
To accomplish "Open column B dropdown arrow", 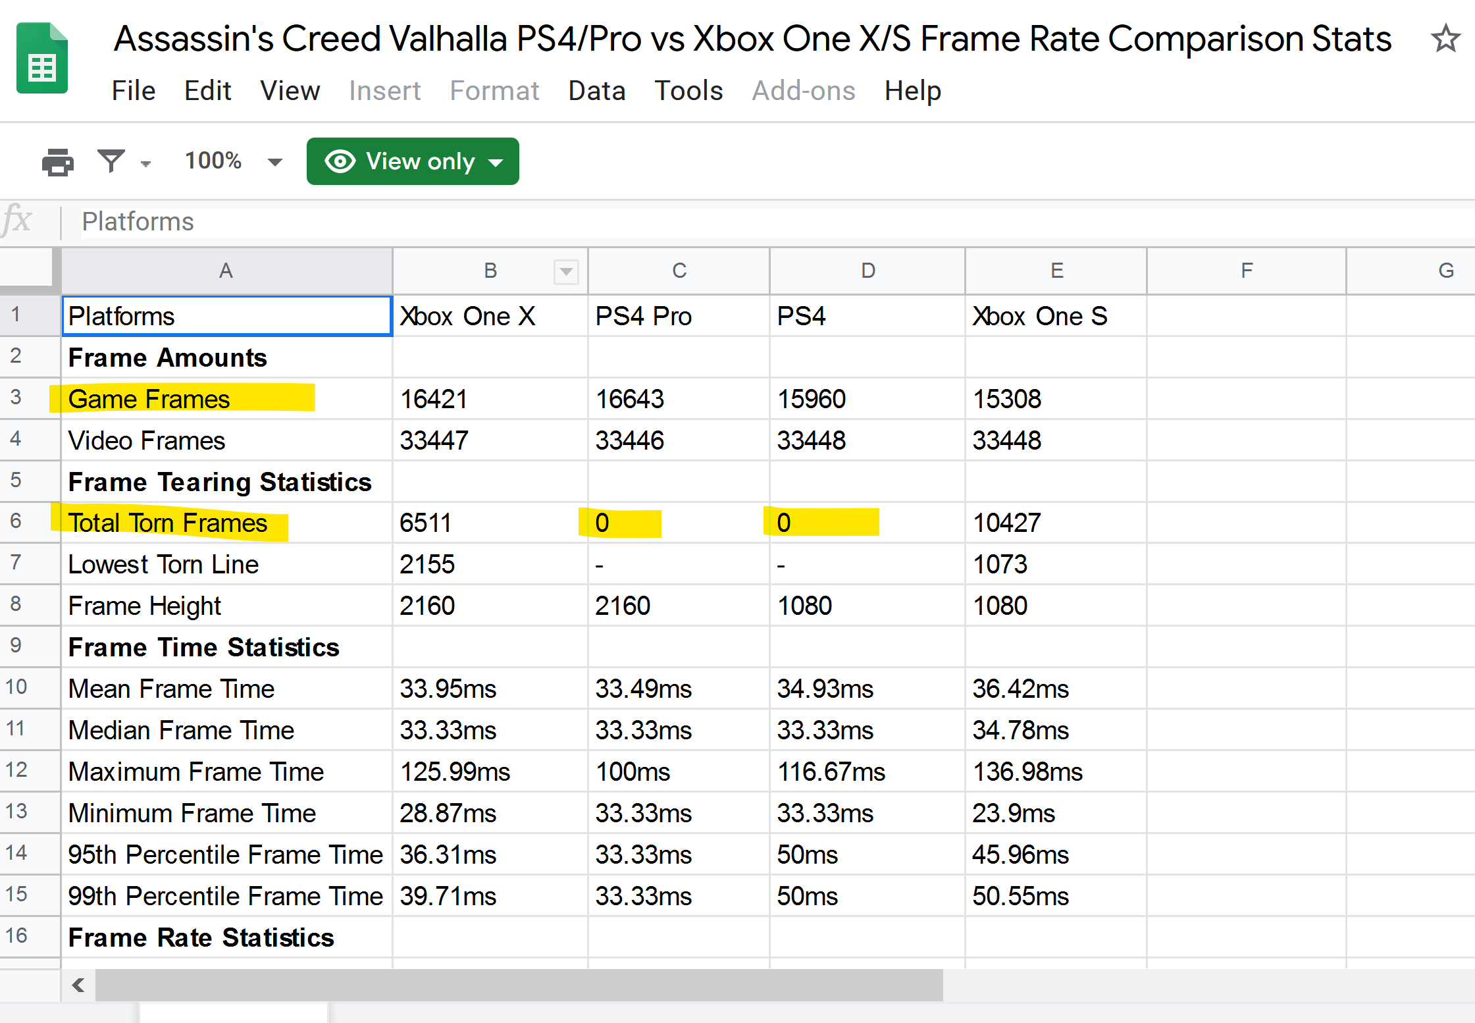I will (566, 271).
